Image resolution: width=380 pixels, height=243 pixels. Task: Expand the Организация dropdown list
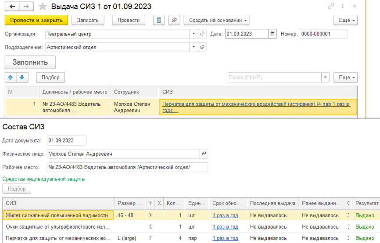[x=194, y=34]
